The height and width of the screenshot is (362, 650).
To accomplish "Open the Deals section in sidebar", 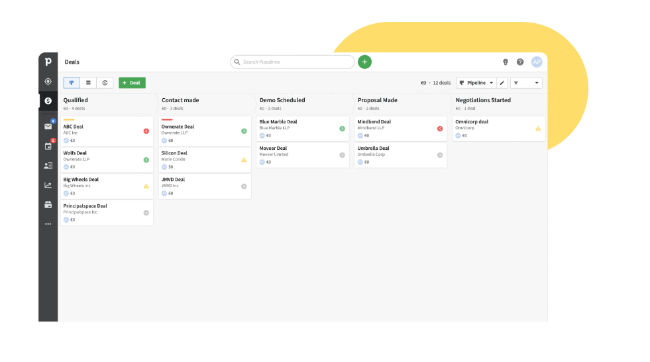I will (x=48, y=101).
